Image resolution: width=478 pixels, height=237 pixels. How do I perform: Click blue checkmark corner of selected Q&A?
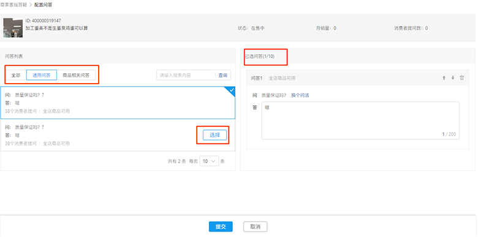click(231, 91)
